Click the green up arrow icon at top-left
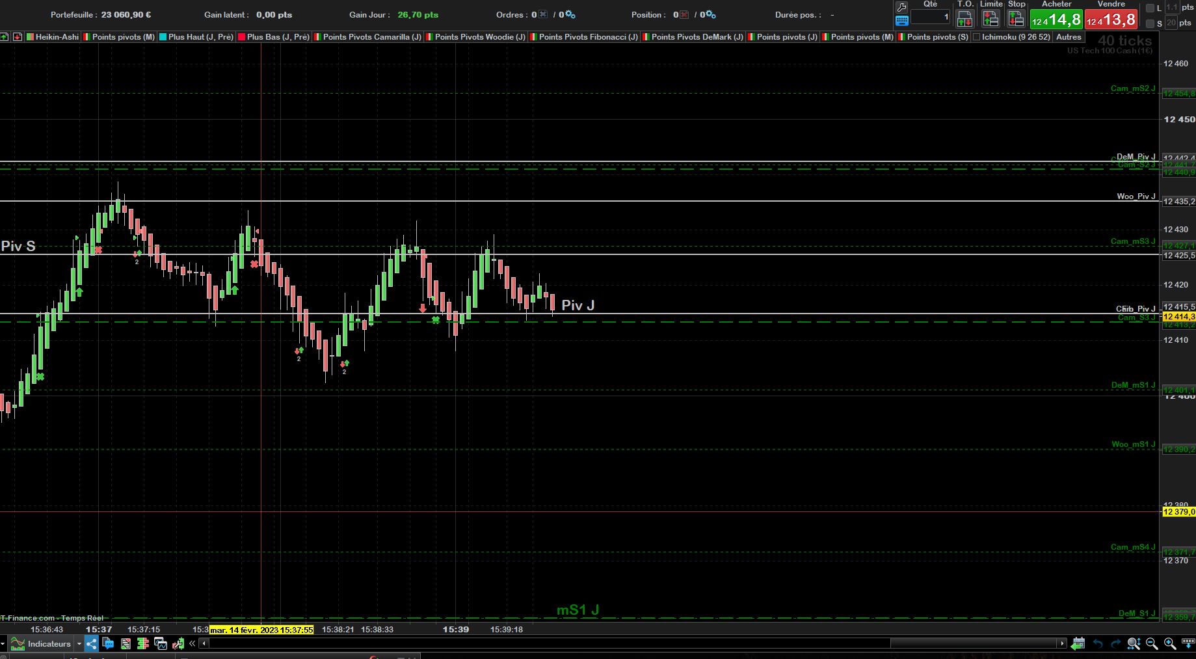The width and height of the screenshot is (1196, 659). pyautogui.click(x=5, y=37)
